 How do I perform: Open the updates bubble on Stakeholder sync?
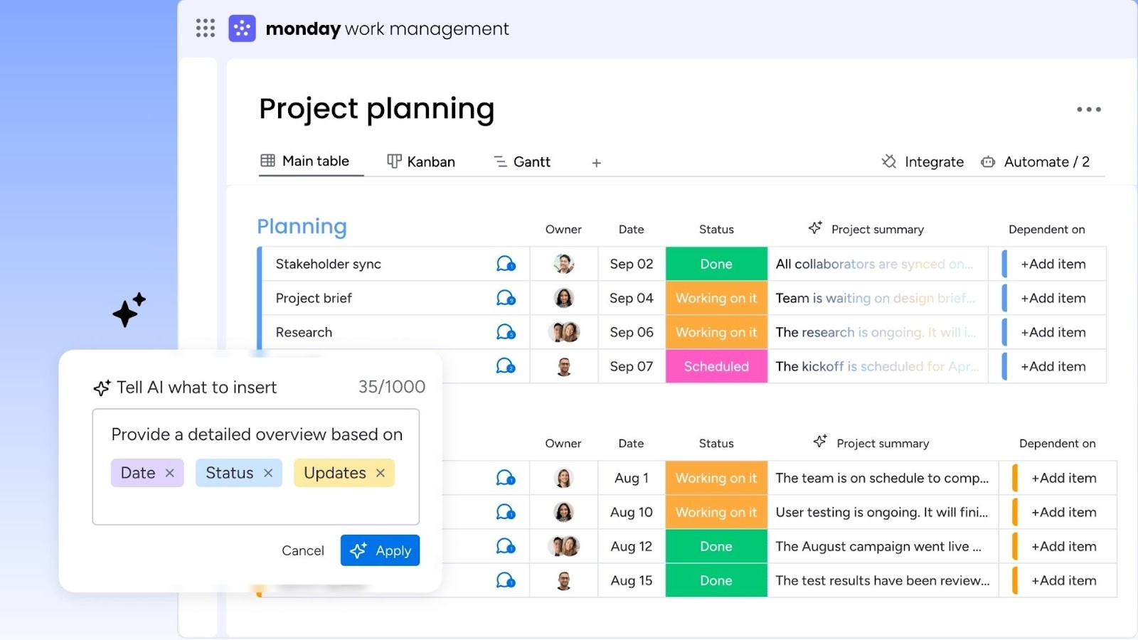point(505,263)
